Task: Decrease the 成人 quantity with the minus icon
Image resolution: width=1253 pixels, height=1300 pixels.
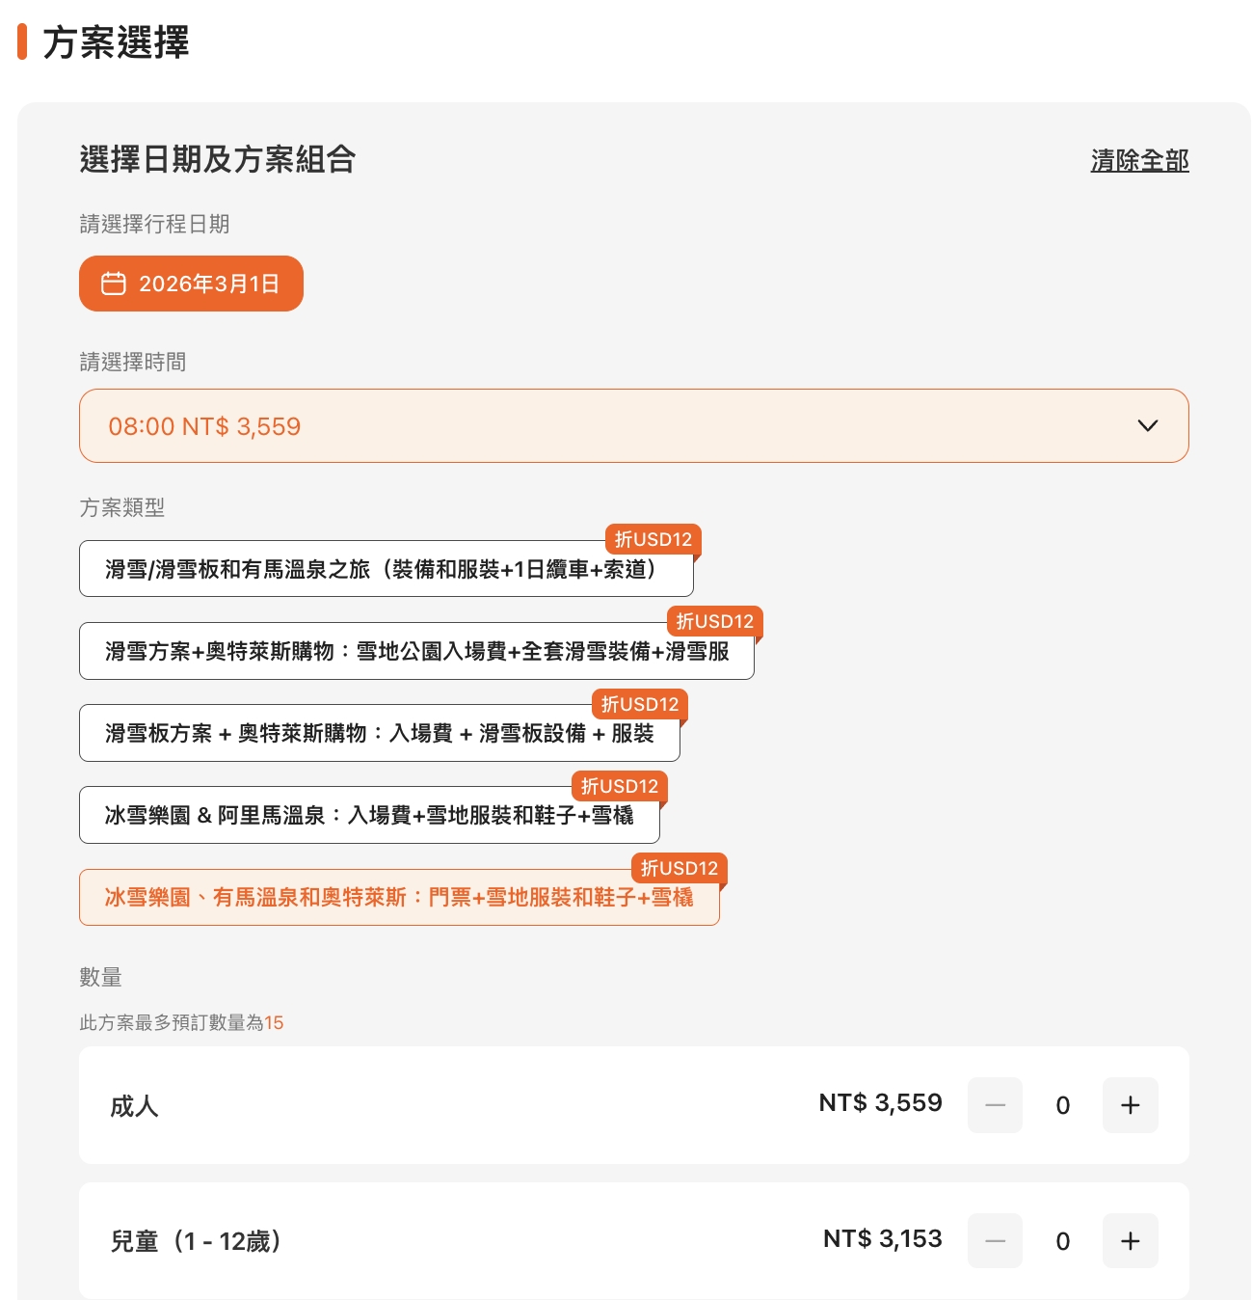Action: tap(995, 1105)
